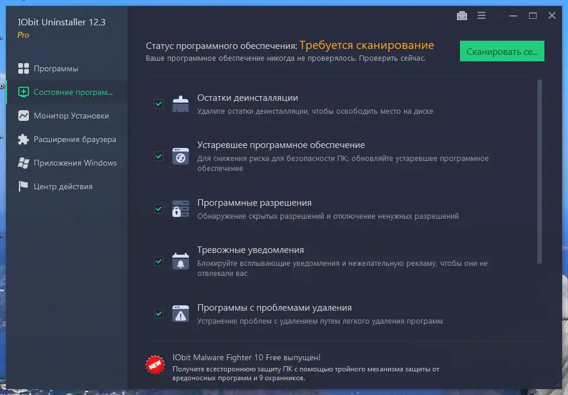Maximize the IObit Uninstaller window
The width and height of the screenshot is (568, 395).
[533, 15]
